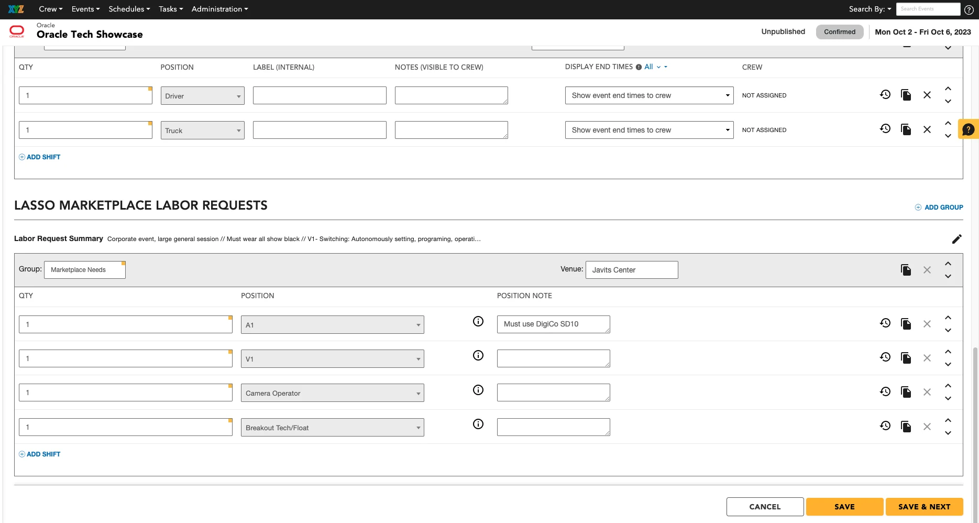The image size is (979, 523).
Task: Show info for Breakout Tech/Float position
Action: pyautogui.click(x=478, y=424)
